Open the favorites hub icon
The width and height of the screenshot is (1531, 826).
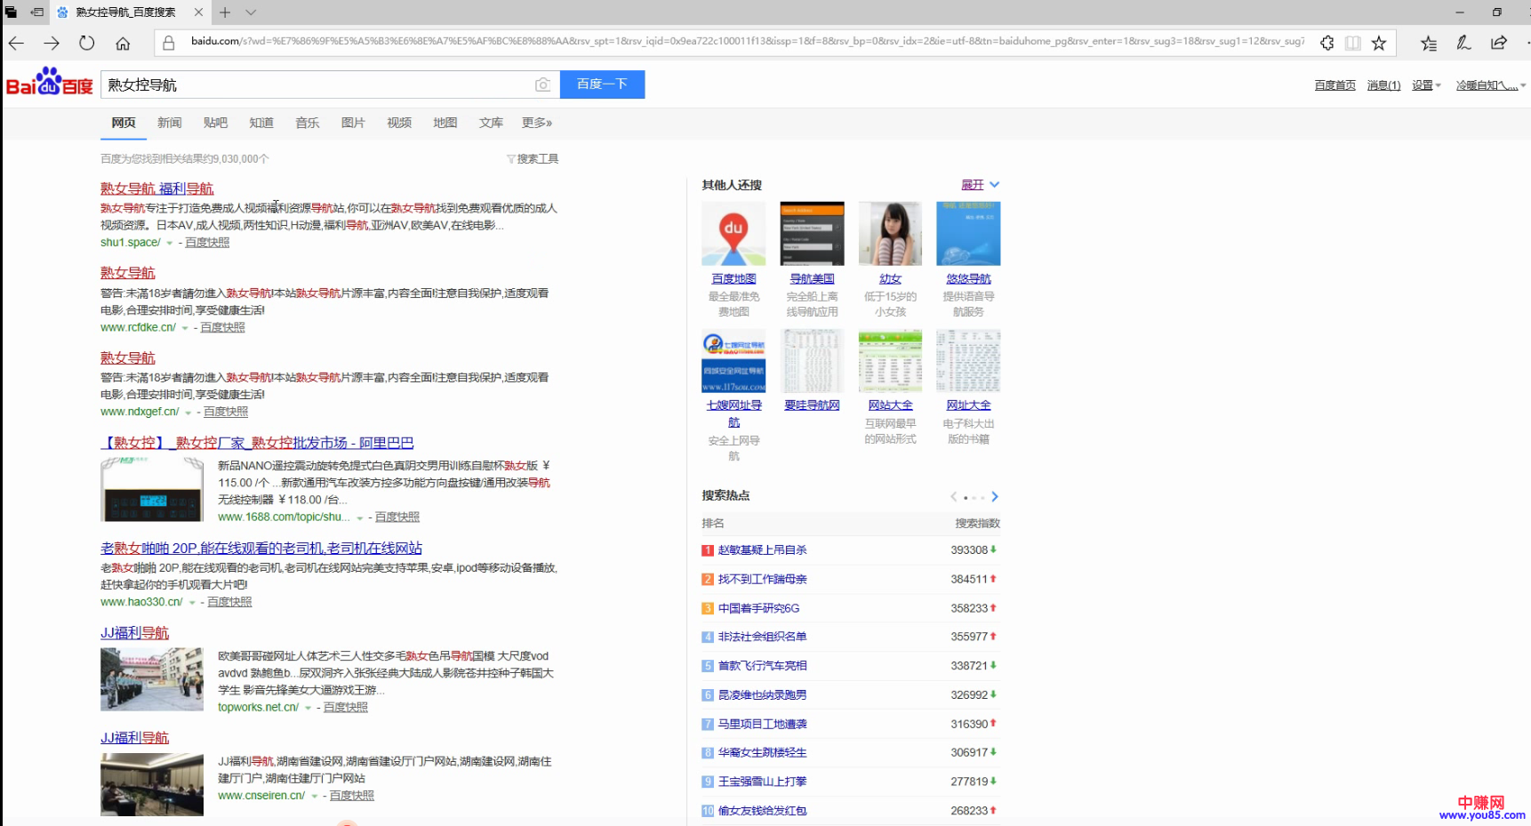pos(1428,43)
